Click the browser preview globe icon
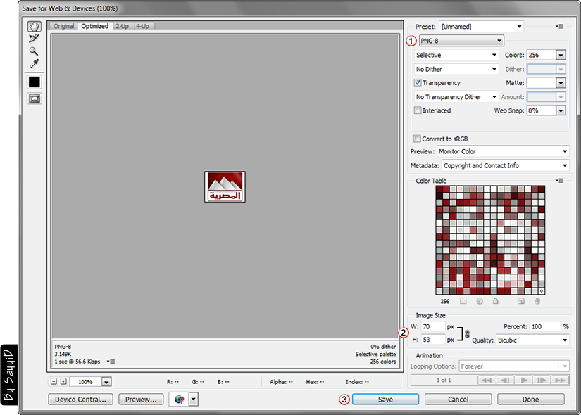This screenshot has width=581, height=415. [x=180, y=400]
